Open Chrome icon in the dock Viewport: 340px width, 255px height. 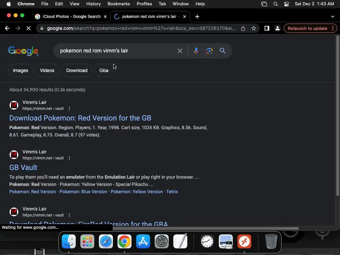(125, 241)
